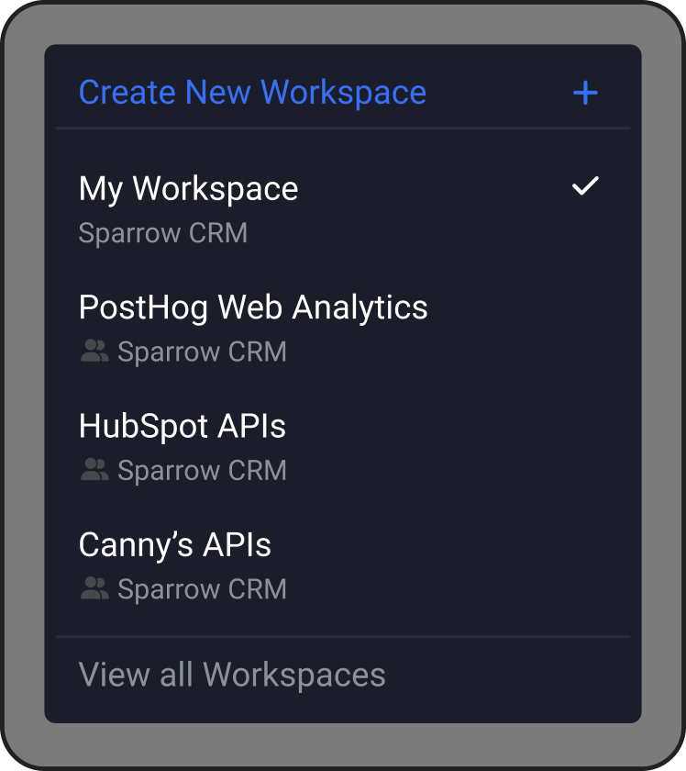Open View all Workspaces
This screenshot has height=771, width=686.
click(232, 675)
